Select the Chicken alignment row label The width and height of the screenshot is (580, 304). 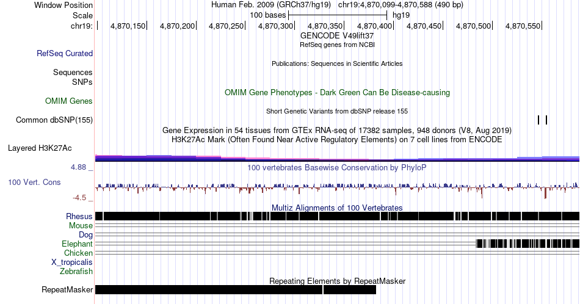point(78,253)
